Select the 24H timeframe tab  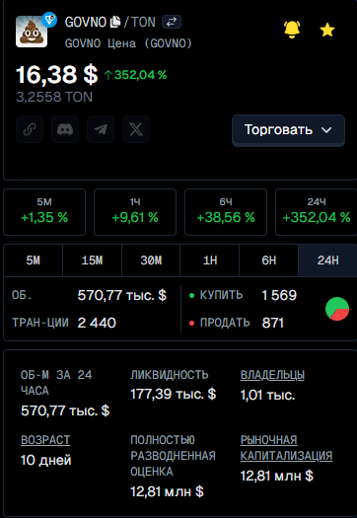(x=327, y=260)
